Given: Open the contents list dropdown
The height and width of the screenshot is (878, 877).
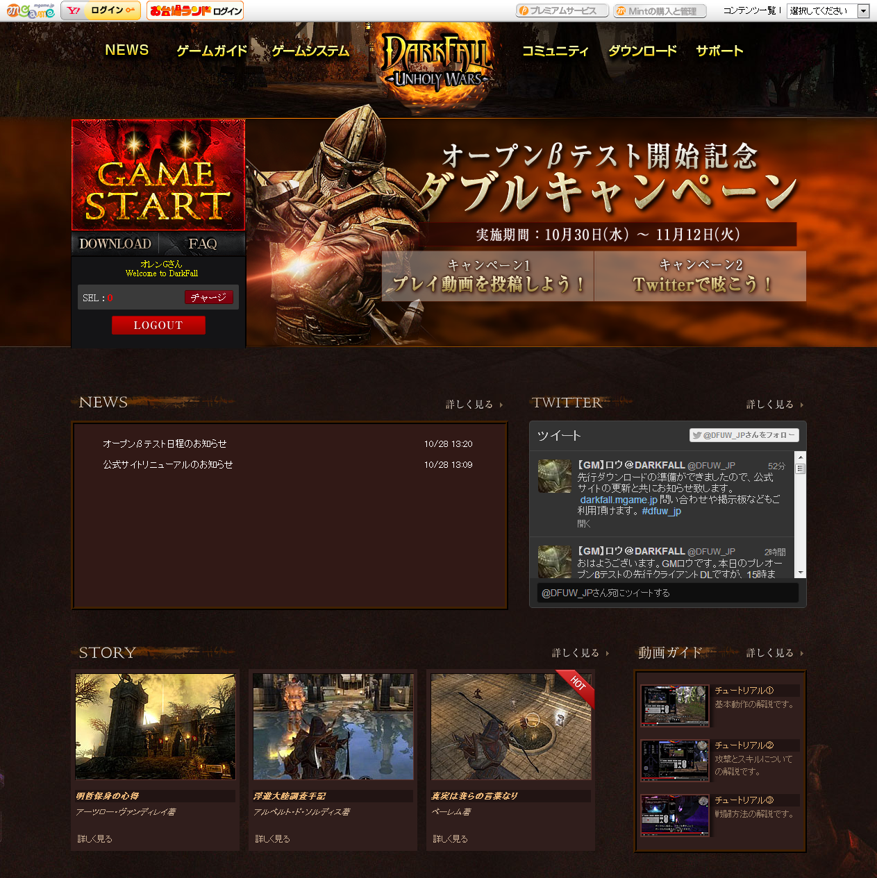Looking at the screenshot, I should (x=828, y=11).
